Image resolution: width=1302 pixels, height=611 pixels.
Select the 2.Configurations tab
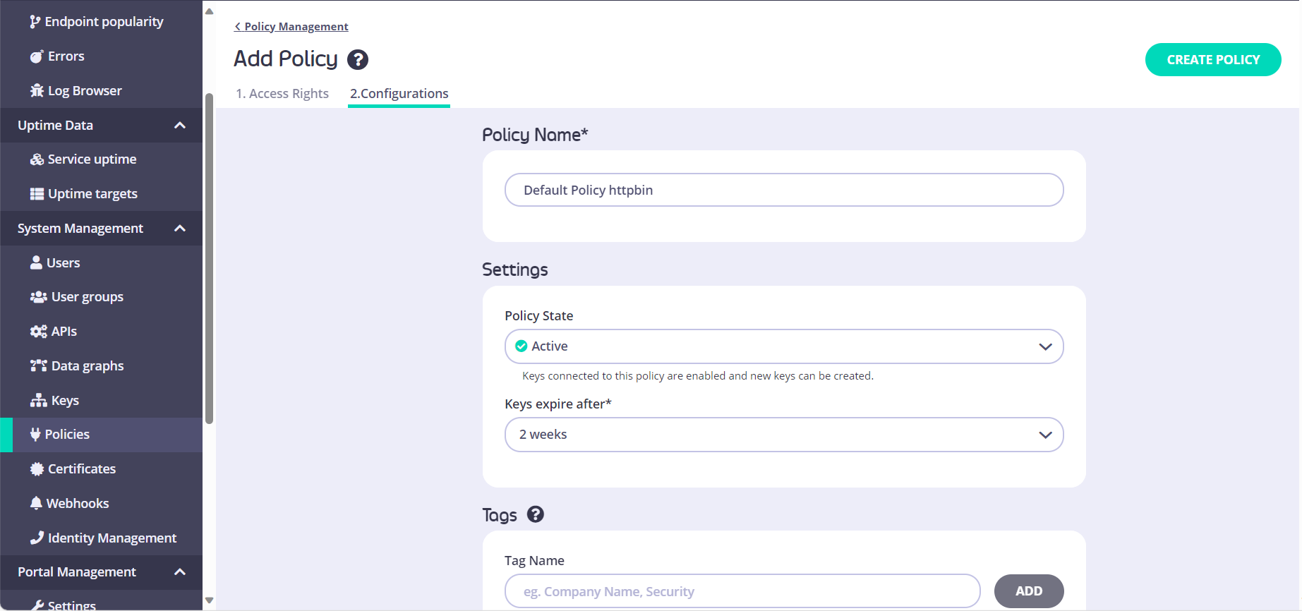pyautogui.click(x=399, y=94)
